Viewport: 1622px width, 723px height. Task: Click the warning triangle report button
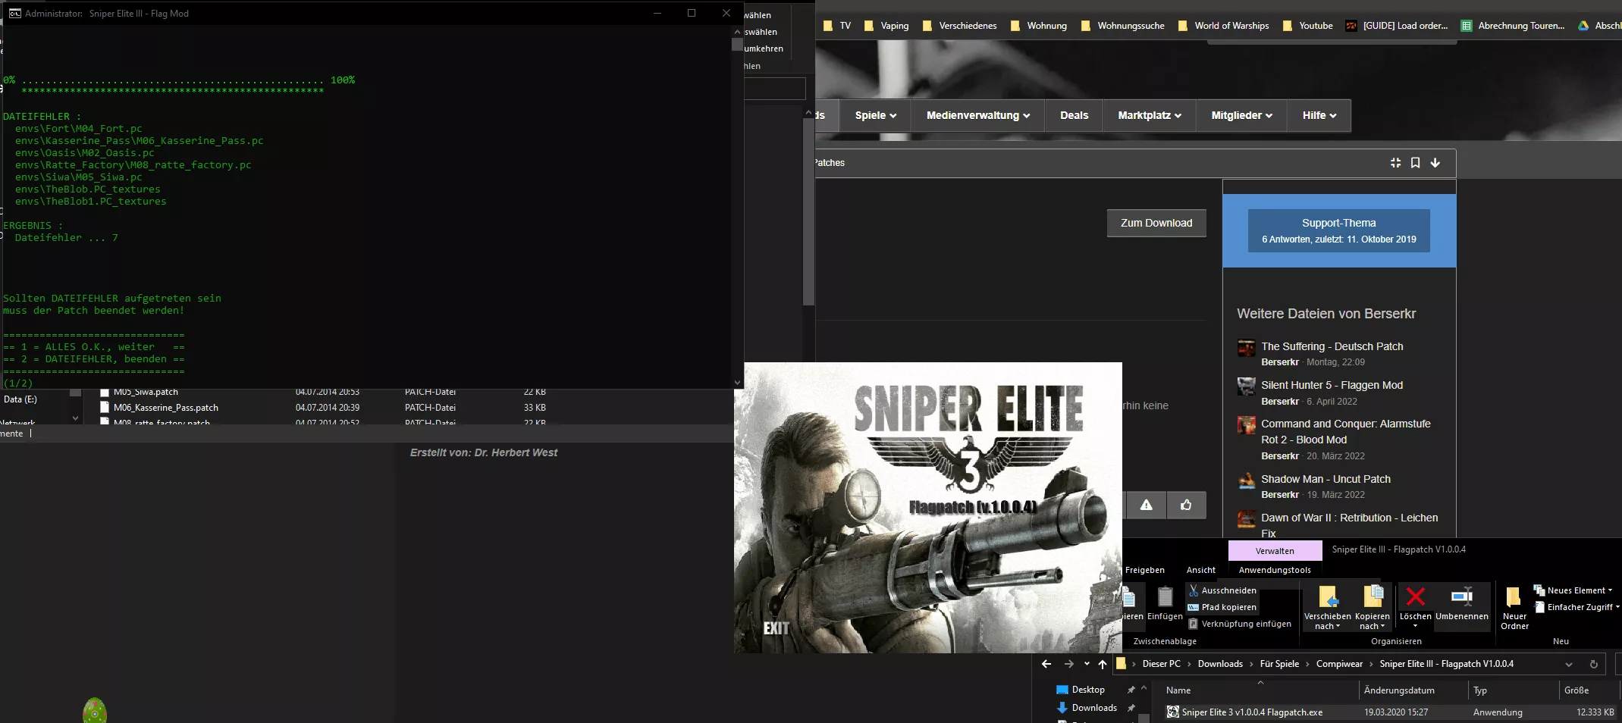click(1146, 505)
